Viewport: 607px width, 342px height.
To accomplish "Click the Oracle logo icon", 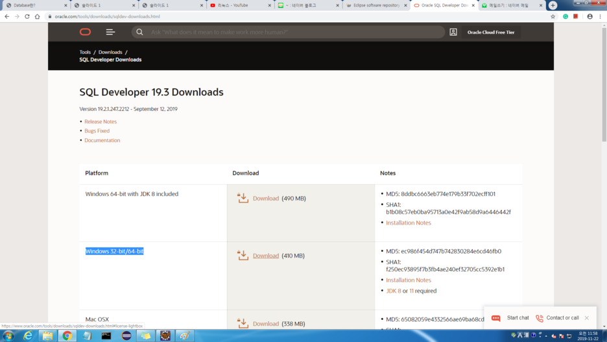I will point(85,32).
